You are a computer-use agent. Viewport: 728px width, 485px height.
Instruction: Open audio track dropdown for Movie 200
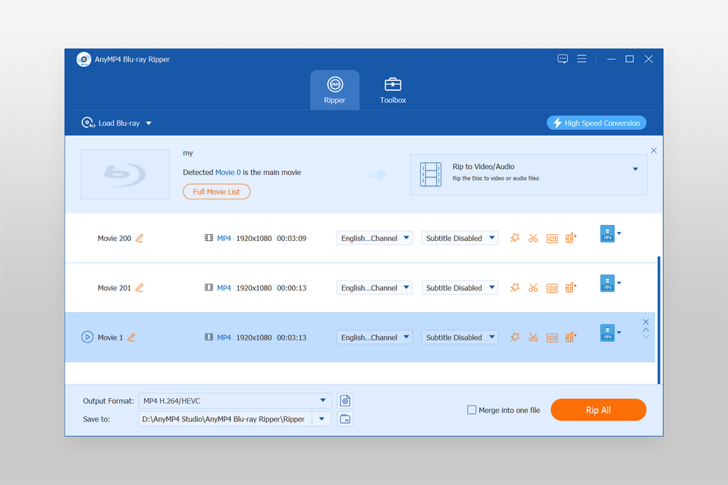point(374,238)
